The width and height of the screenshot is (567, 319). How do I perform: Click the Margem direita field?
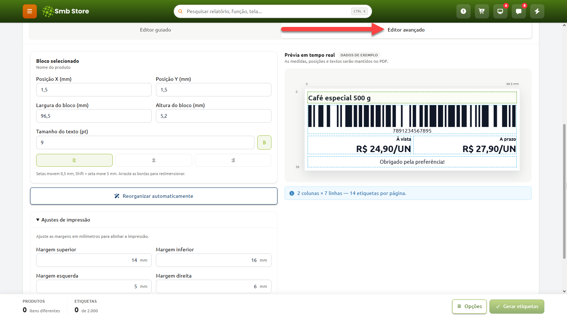coord(214,286)
